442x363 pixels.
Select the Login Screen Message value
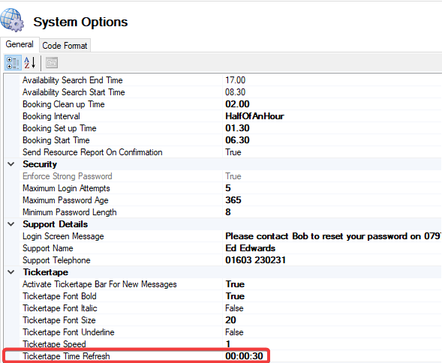(x=332, y=236)
